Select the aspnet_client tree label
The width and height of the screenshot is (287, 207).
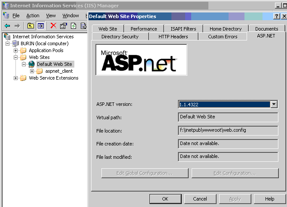[59, 71]
